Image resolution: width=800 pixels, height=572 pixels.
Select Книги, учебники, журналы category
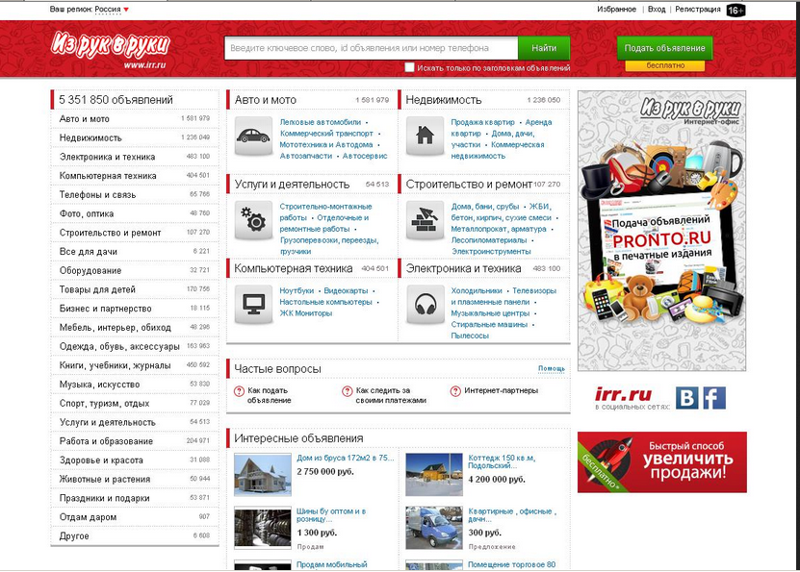click(x=135, y=365)
